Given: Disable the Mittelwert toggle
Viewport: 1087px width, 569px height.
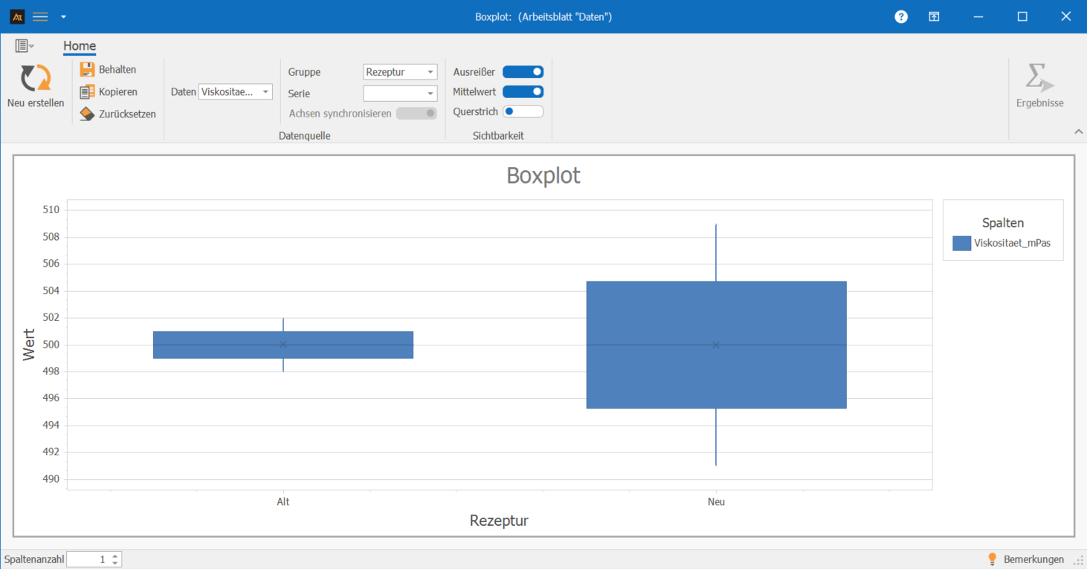Looking at the screenshot, I should click(x=523, y=92).
